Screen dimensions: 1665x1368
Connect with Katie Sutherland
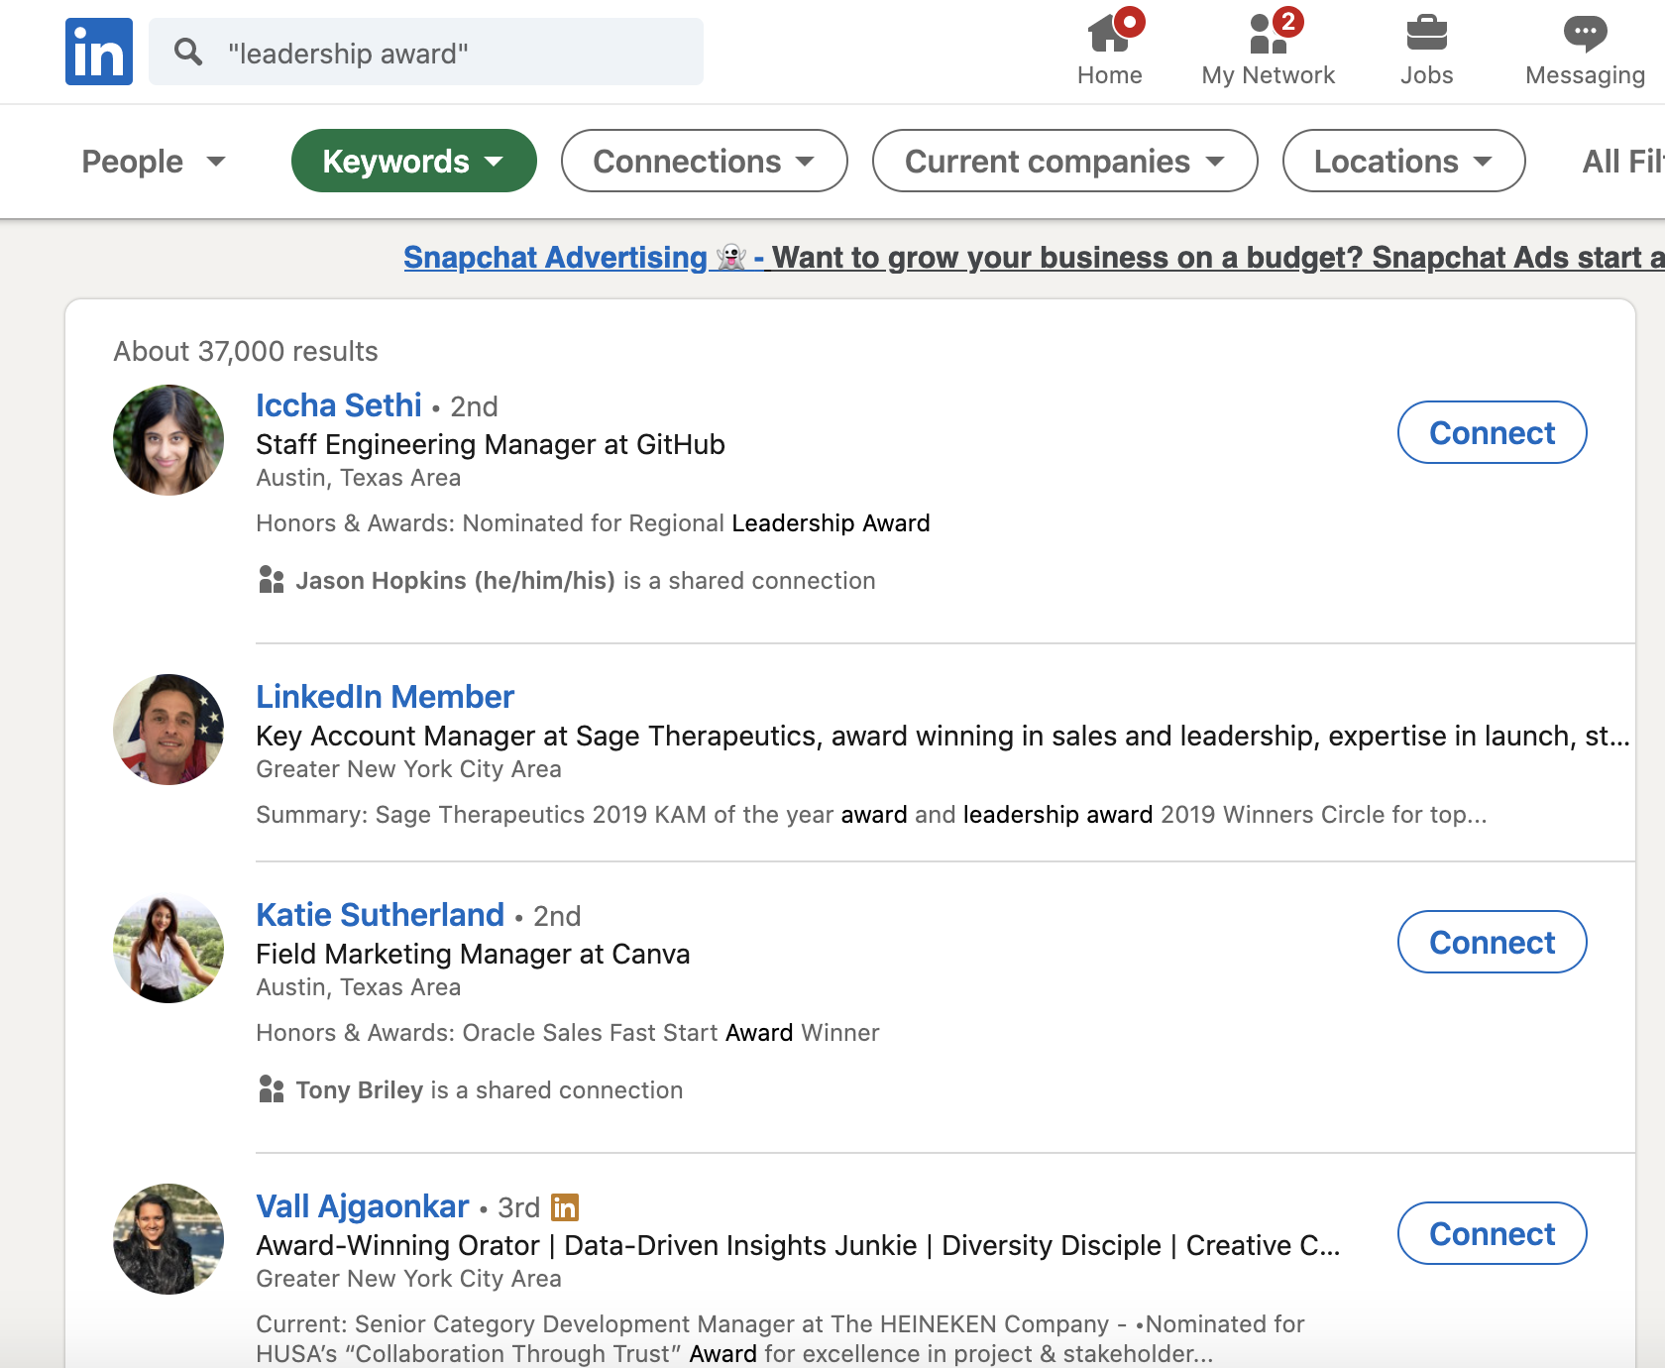[x=1493, y=942]
